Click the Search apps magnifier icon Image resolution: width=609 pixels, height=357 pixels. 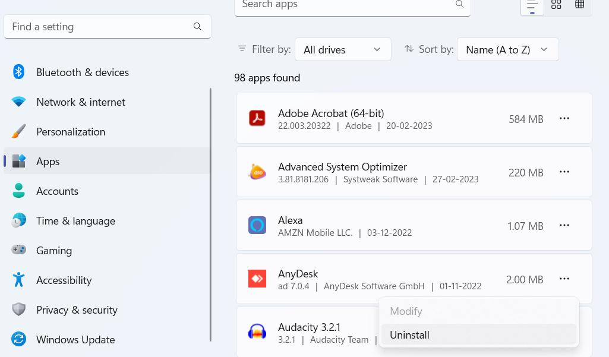(x=459, y=4)
